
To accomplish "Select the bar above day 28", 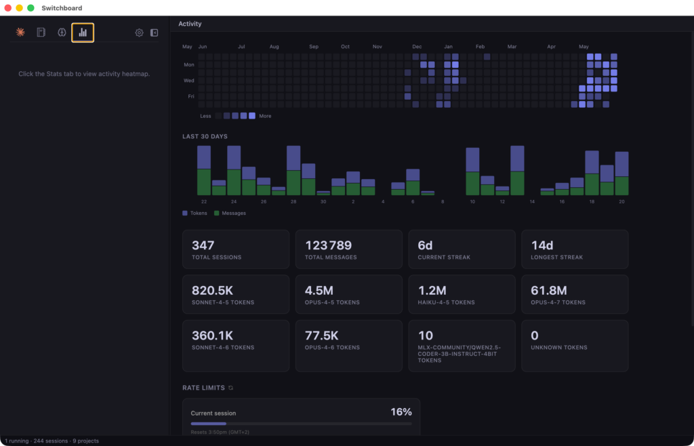I will pos(293,170).
